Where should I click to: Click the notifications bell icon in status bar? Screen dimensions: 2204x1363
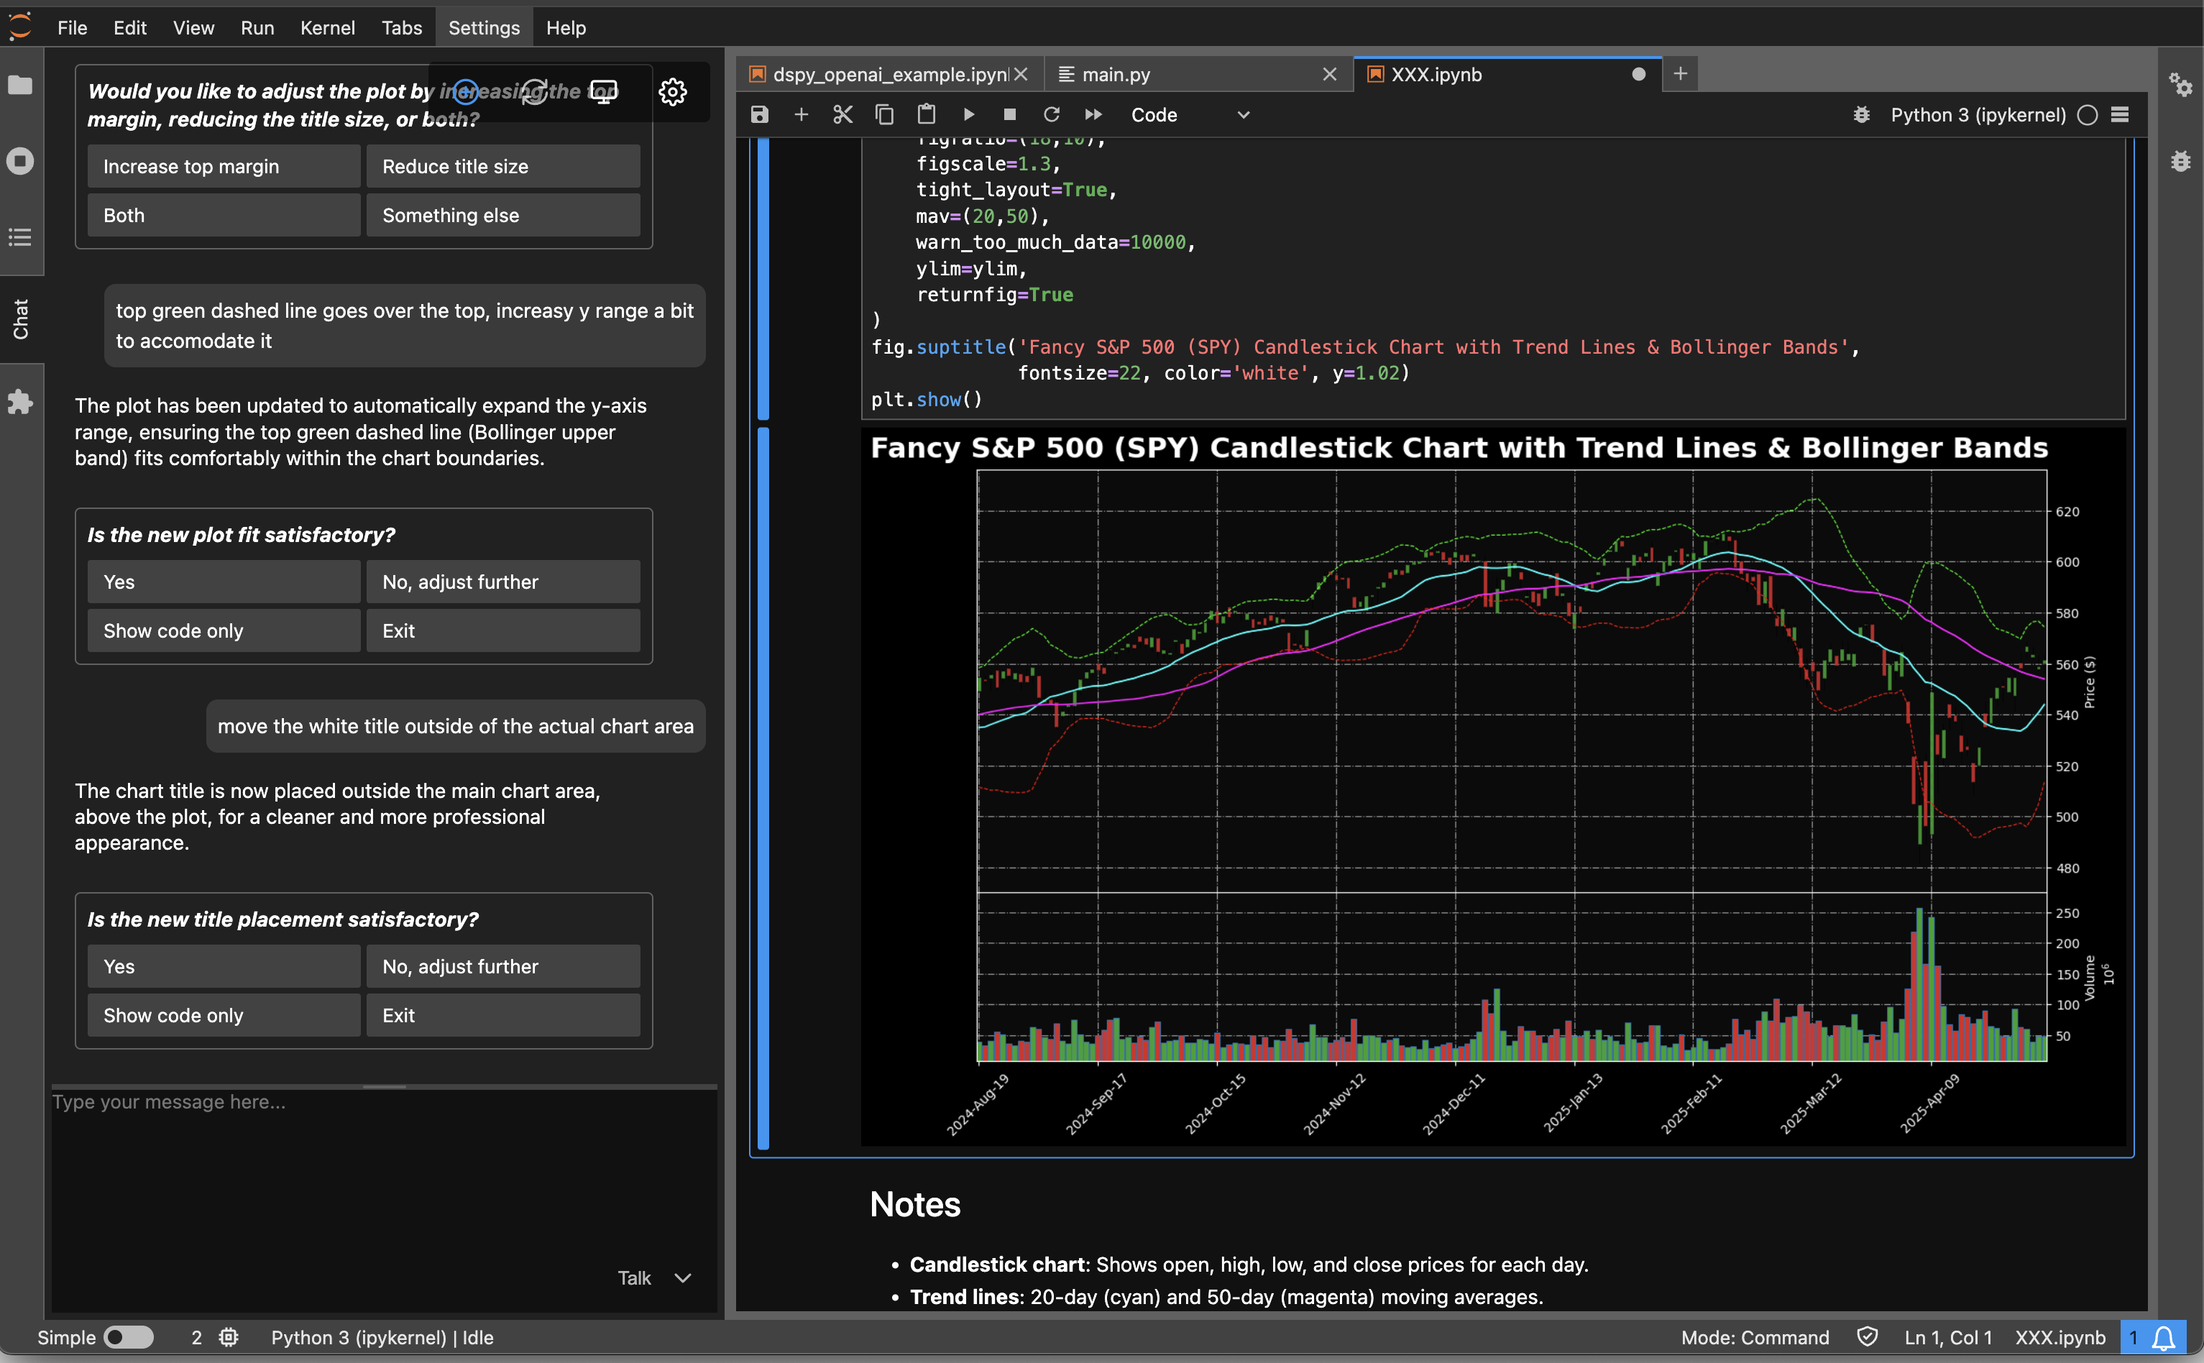pos(2164,1338)
